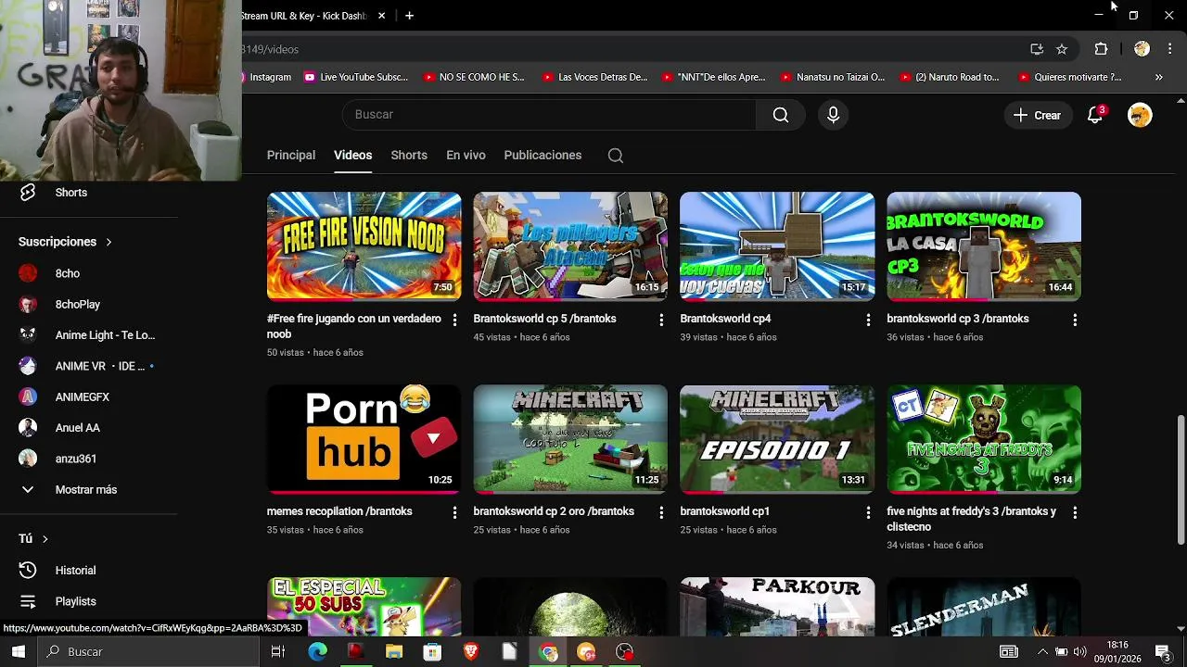Play the Minecraft Episodio 1 thumbnail
This screenshot has width=1187, height=667.
click(777, 439)
